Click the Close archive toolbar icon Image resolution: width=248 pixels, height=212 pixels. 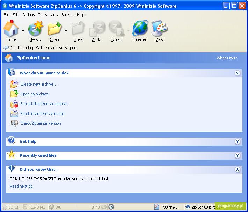point(78,28)
